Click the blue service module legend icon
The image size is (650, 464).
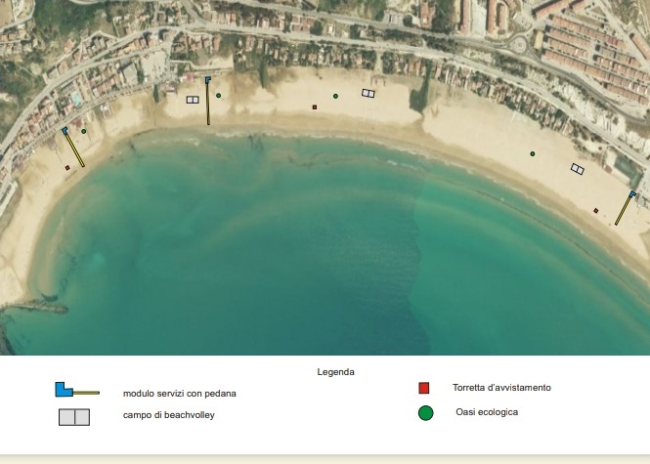tap(64, 390)
